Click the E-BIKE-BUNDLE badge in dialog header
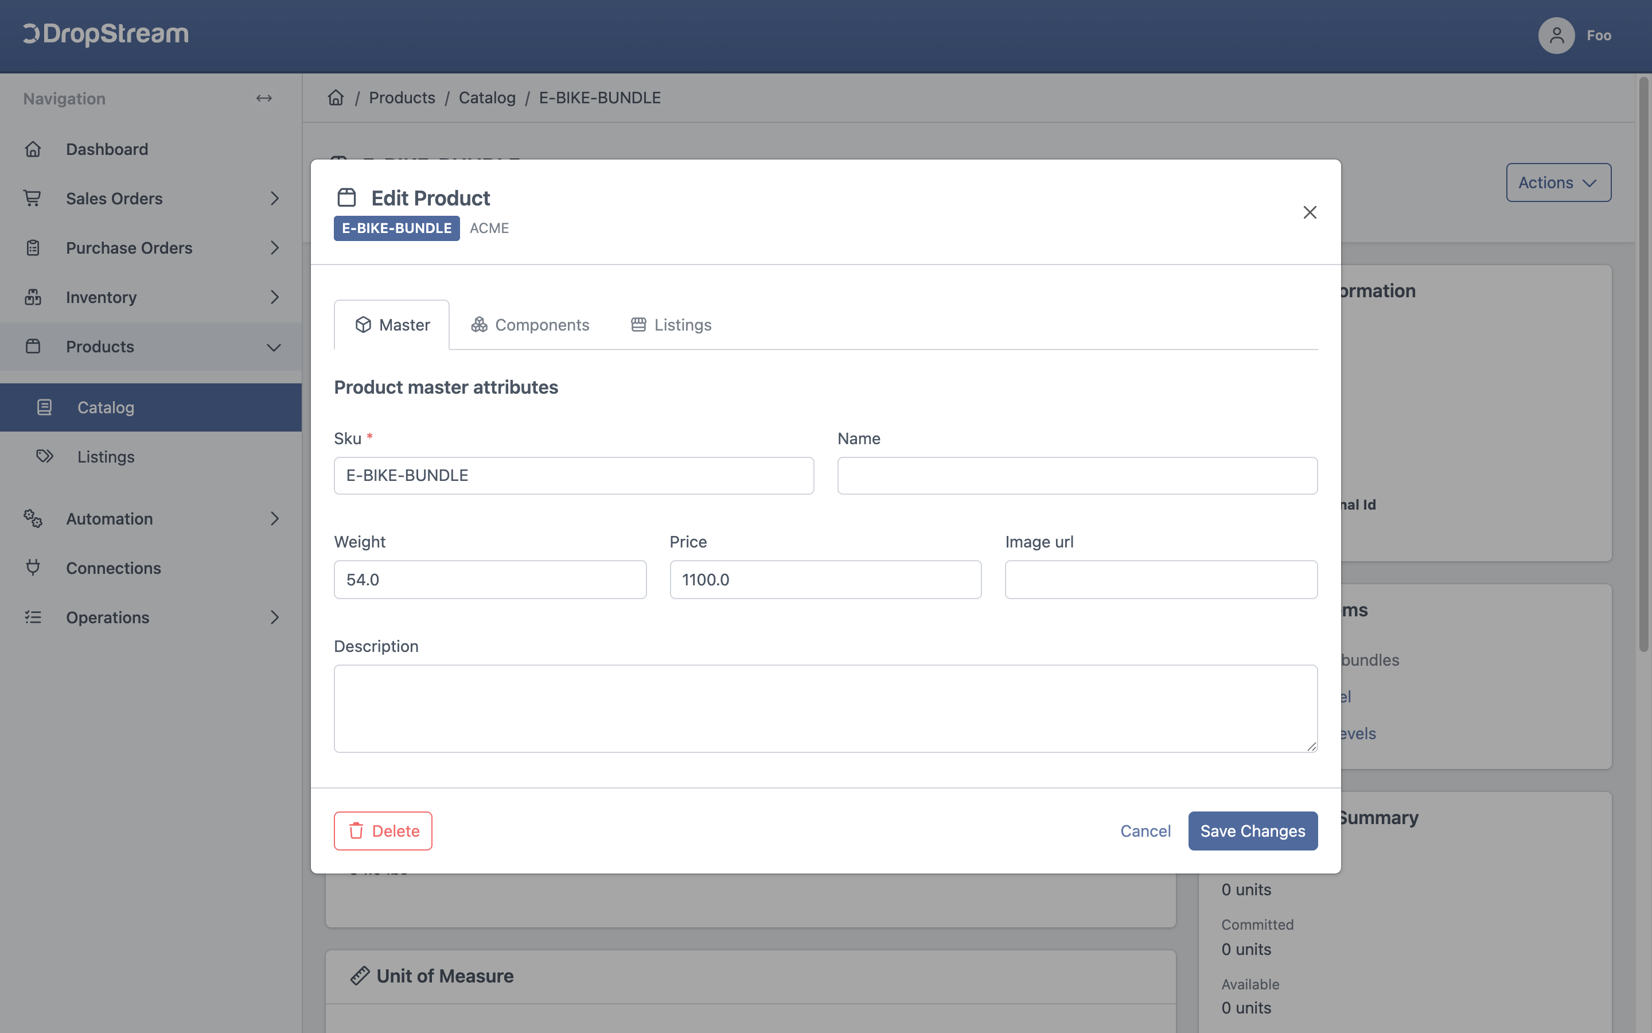This screenshot has width=1652, height=1033. click(x=396, y=228)
